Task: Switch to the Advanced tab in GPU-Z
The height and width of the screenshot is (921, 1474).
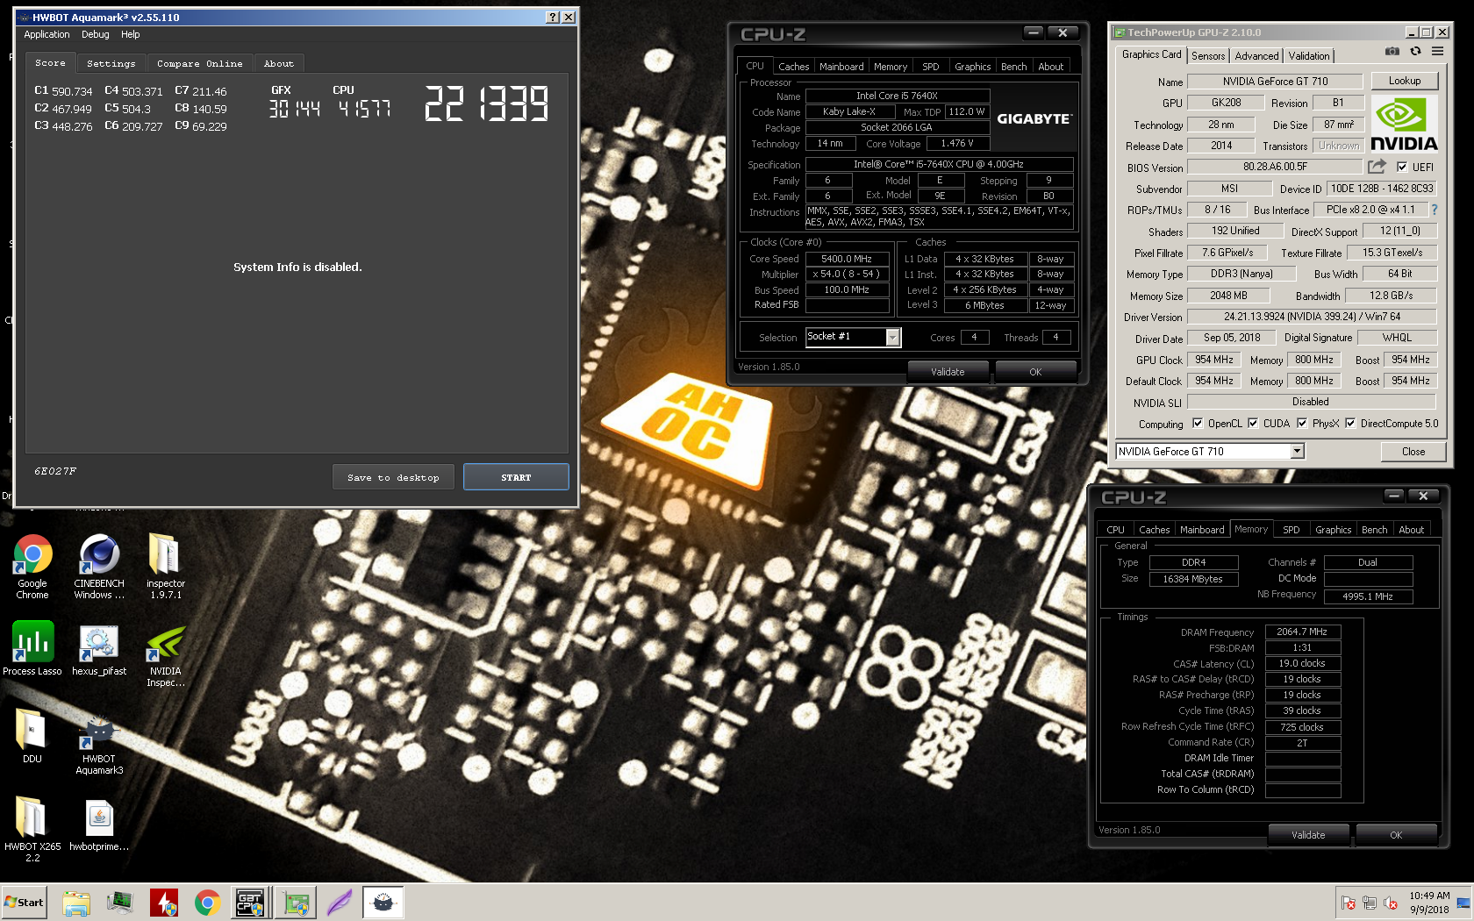Action: [x=1256, y=56]
